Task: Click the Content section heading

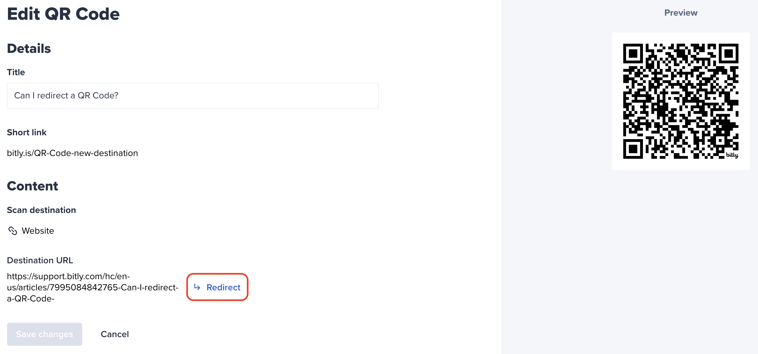Action: (x=33, y=186)
